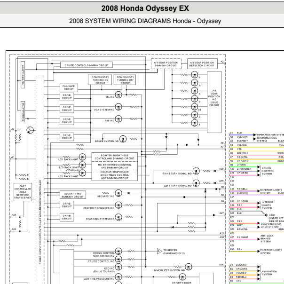The height and width of the screenshot is (284, 284).
Task: Click the INTERIOR LIGHTS SYSTEM destination label
Action: (x=268, y=205)
